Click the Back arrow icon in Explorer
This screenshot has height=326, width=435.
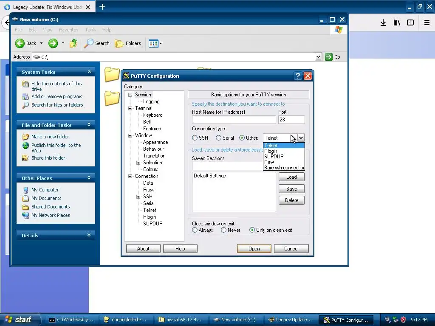20,43
